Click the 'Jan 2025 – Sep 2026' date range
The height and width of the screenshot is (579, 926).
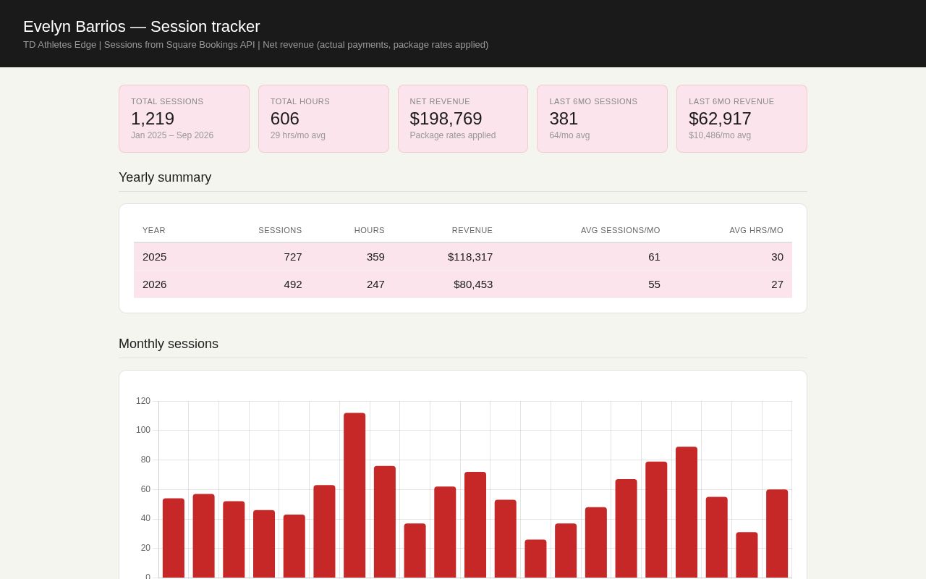coord(172,135)
